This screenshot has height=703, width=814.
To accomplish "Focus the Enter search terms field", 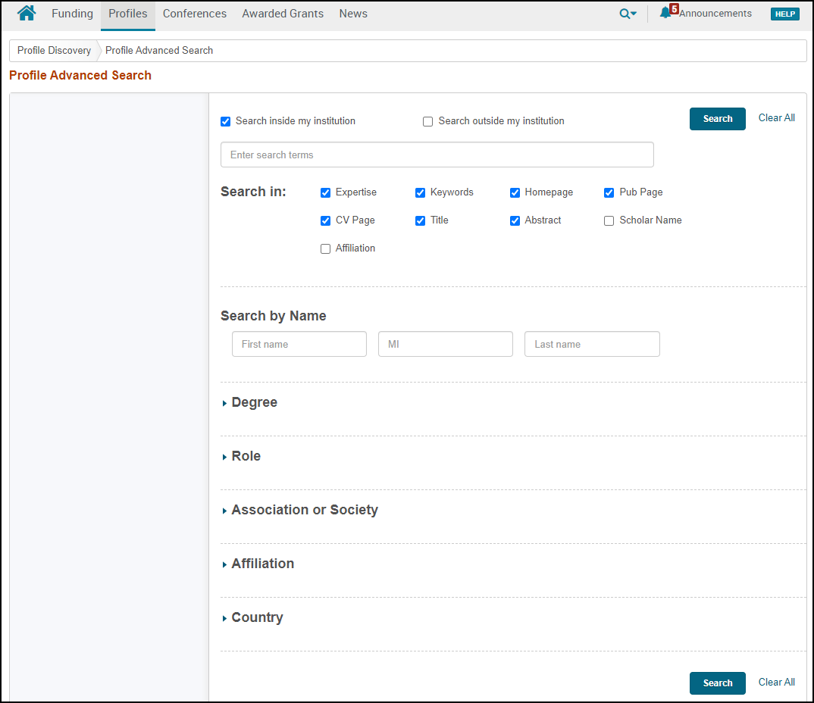I will (x=437, y=155).
